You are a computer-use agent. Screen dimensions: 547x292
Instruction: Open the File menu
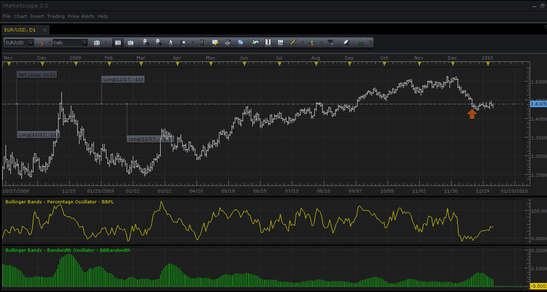pyautogui.click(x=6, y=16)
